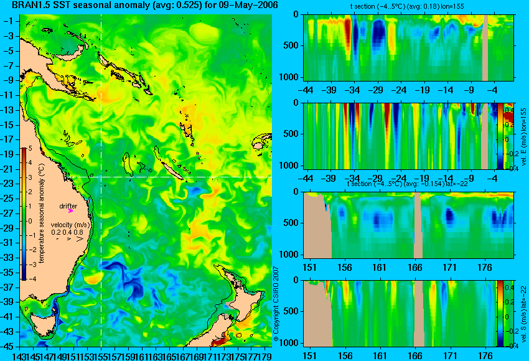Click the "vel. E (m/s) lon=155" label

[523, 137]
